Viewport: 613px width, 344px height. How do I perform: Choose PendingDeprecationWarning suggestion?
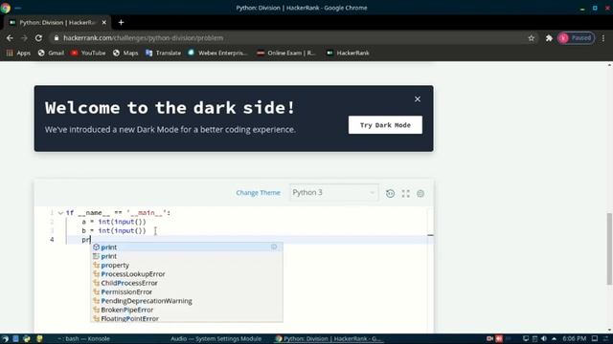(187, 301)
